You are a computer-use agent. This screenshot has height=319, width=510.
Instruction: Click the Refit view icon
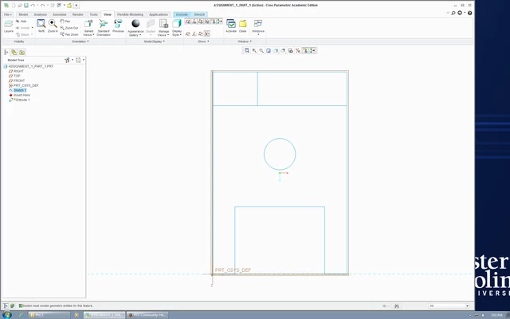point(41,26)
